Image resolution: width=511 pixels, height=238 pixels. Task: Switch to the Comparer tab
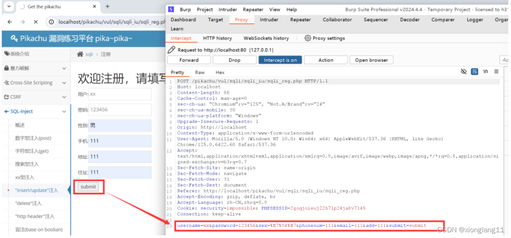(x=443, y=20)
